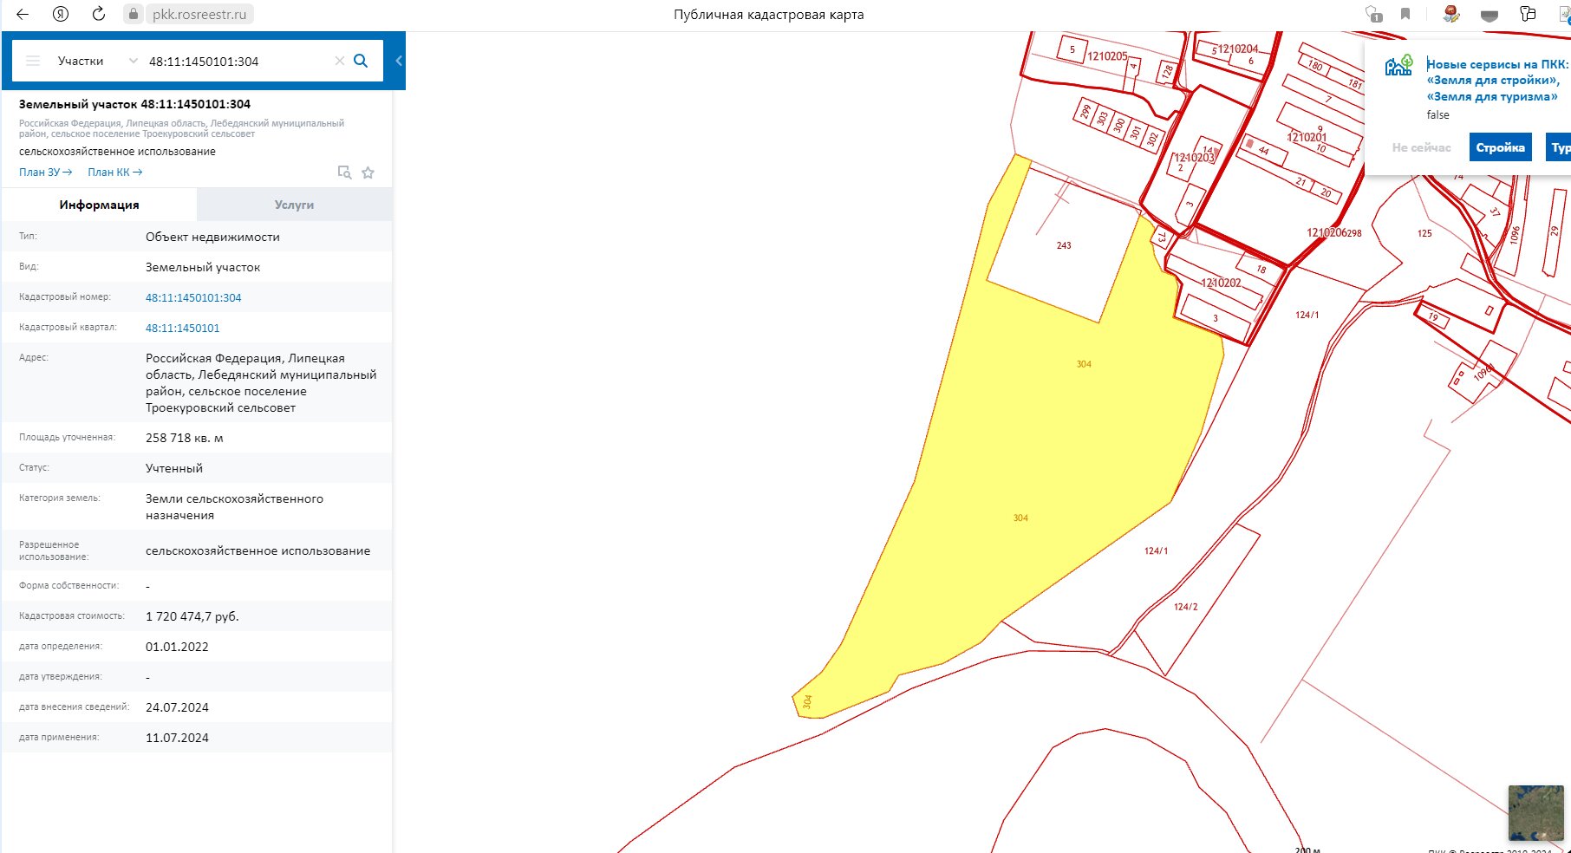Viewport: 1571px width, 853px height.
Task: Click parcel 243 on the map
Action: tap(1064, 245)
